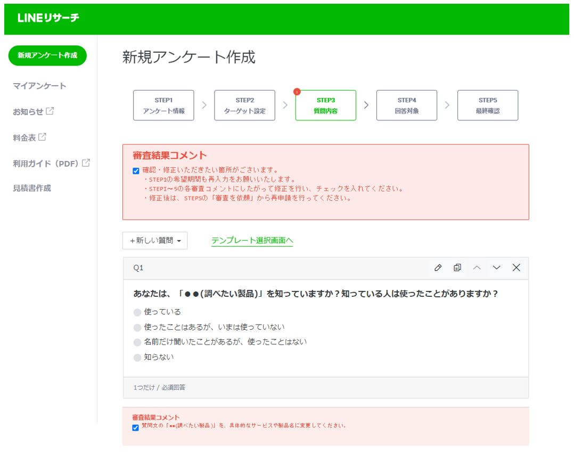
Task: Select the 使っている radio option
Action: 137,312
